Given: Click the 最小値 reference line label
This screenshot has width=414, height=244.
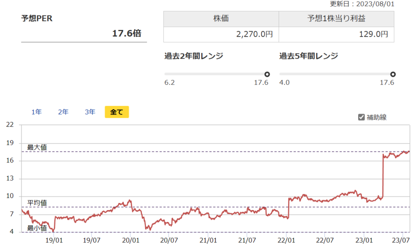Looking at the screenshot, I should 37,228.
